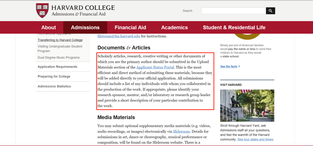Open See tour dates and times link
This screenshot has width=313, height=146.
pos(255,139)
